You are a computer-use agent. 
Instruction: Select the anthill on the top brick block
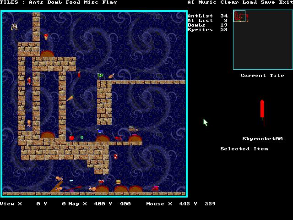click(47, 54)
